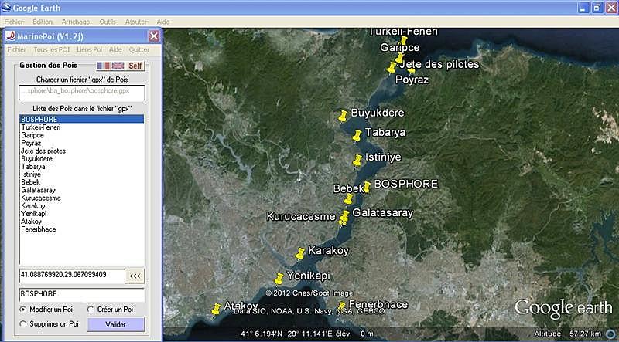Select the Modifier un Poi radio button

[x=22, y=310]
